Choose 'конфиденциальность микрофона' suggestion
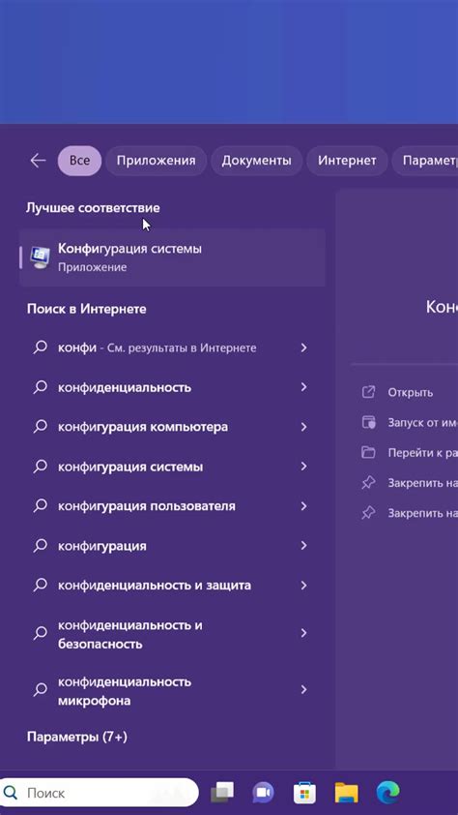The width and height of the screenshot is (458, 815). click(125, 691)
